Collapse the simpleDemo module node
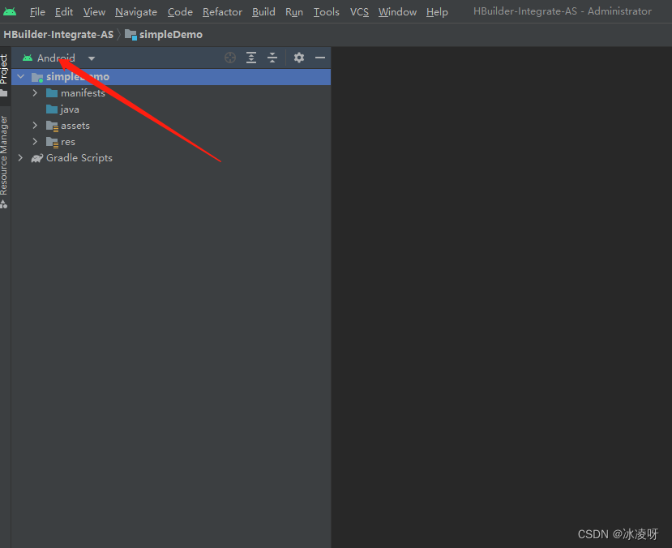This screenshot has width=672, height=548. tap(20, 77)
